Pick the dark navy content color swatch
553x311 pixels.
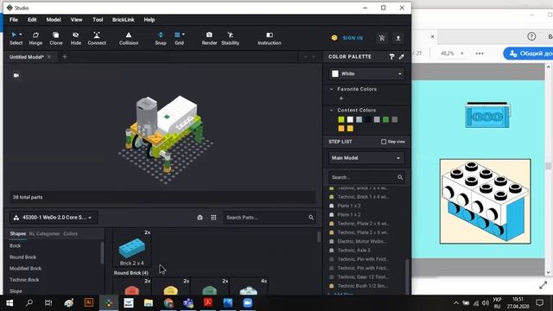[x=368, y=119]
